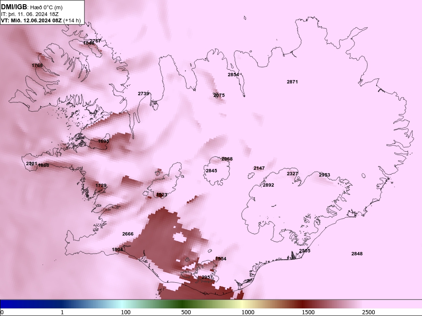Click the 2892 label on the ice cap

click(x=268, y=185)
